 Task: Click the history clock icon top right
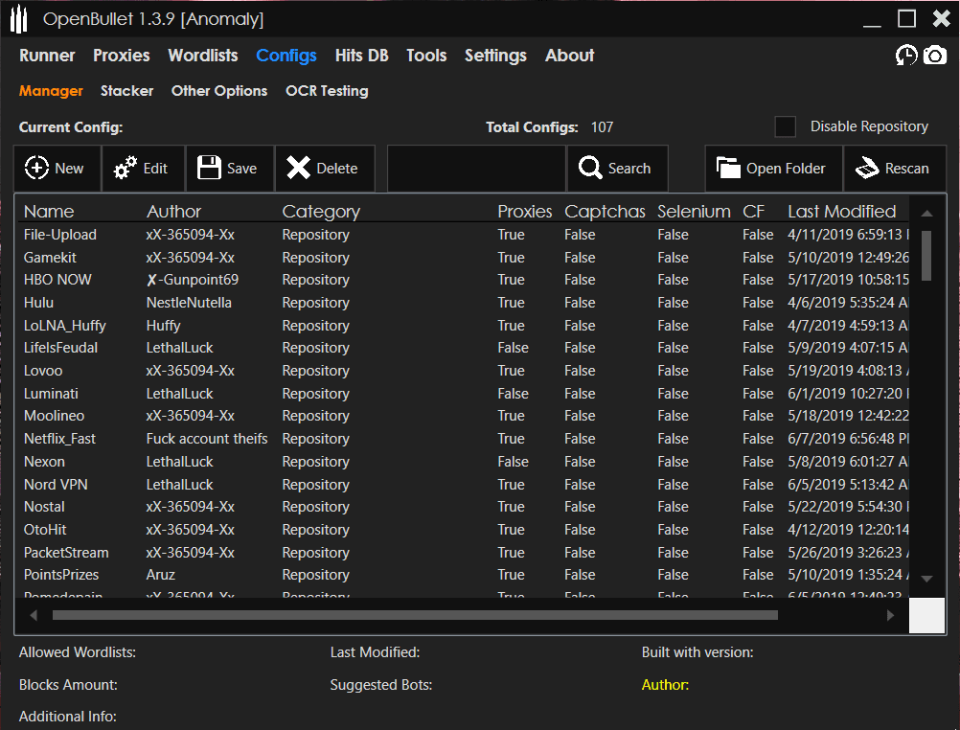[x=906, y=56]
